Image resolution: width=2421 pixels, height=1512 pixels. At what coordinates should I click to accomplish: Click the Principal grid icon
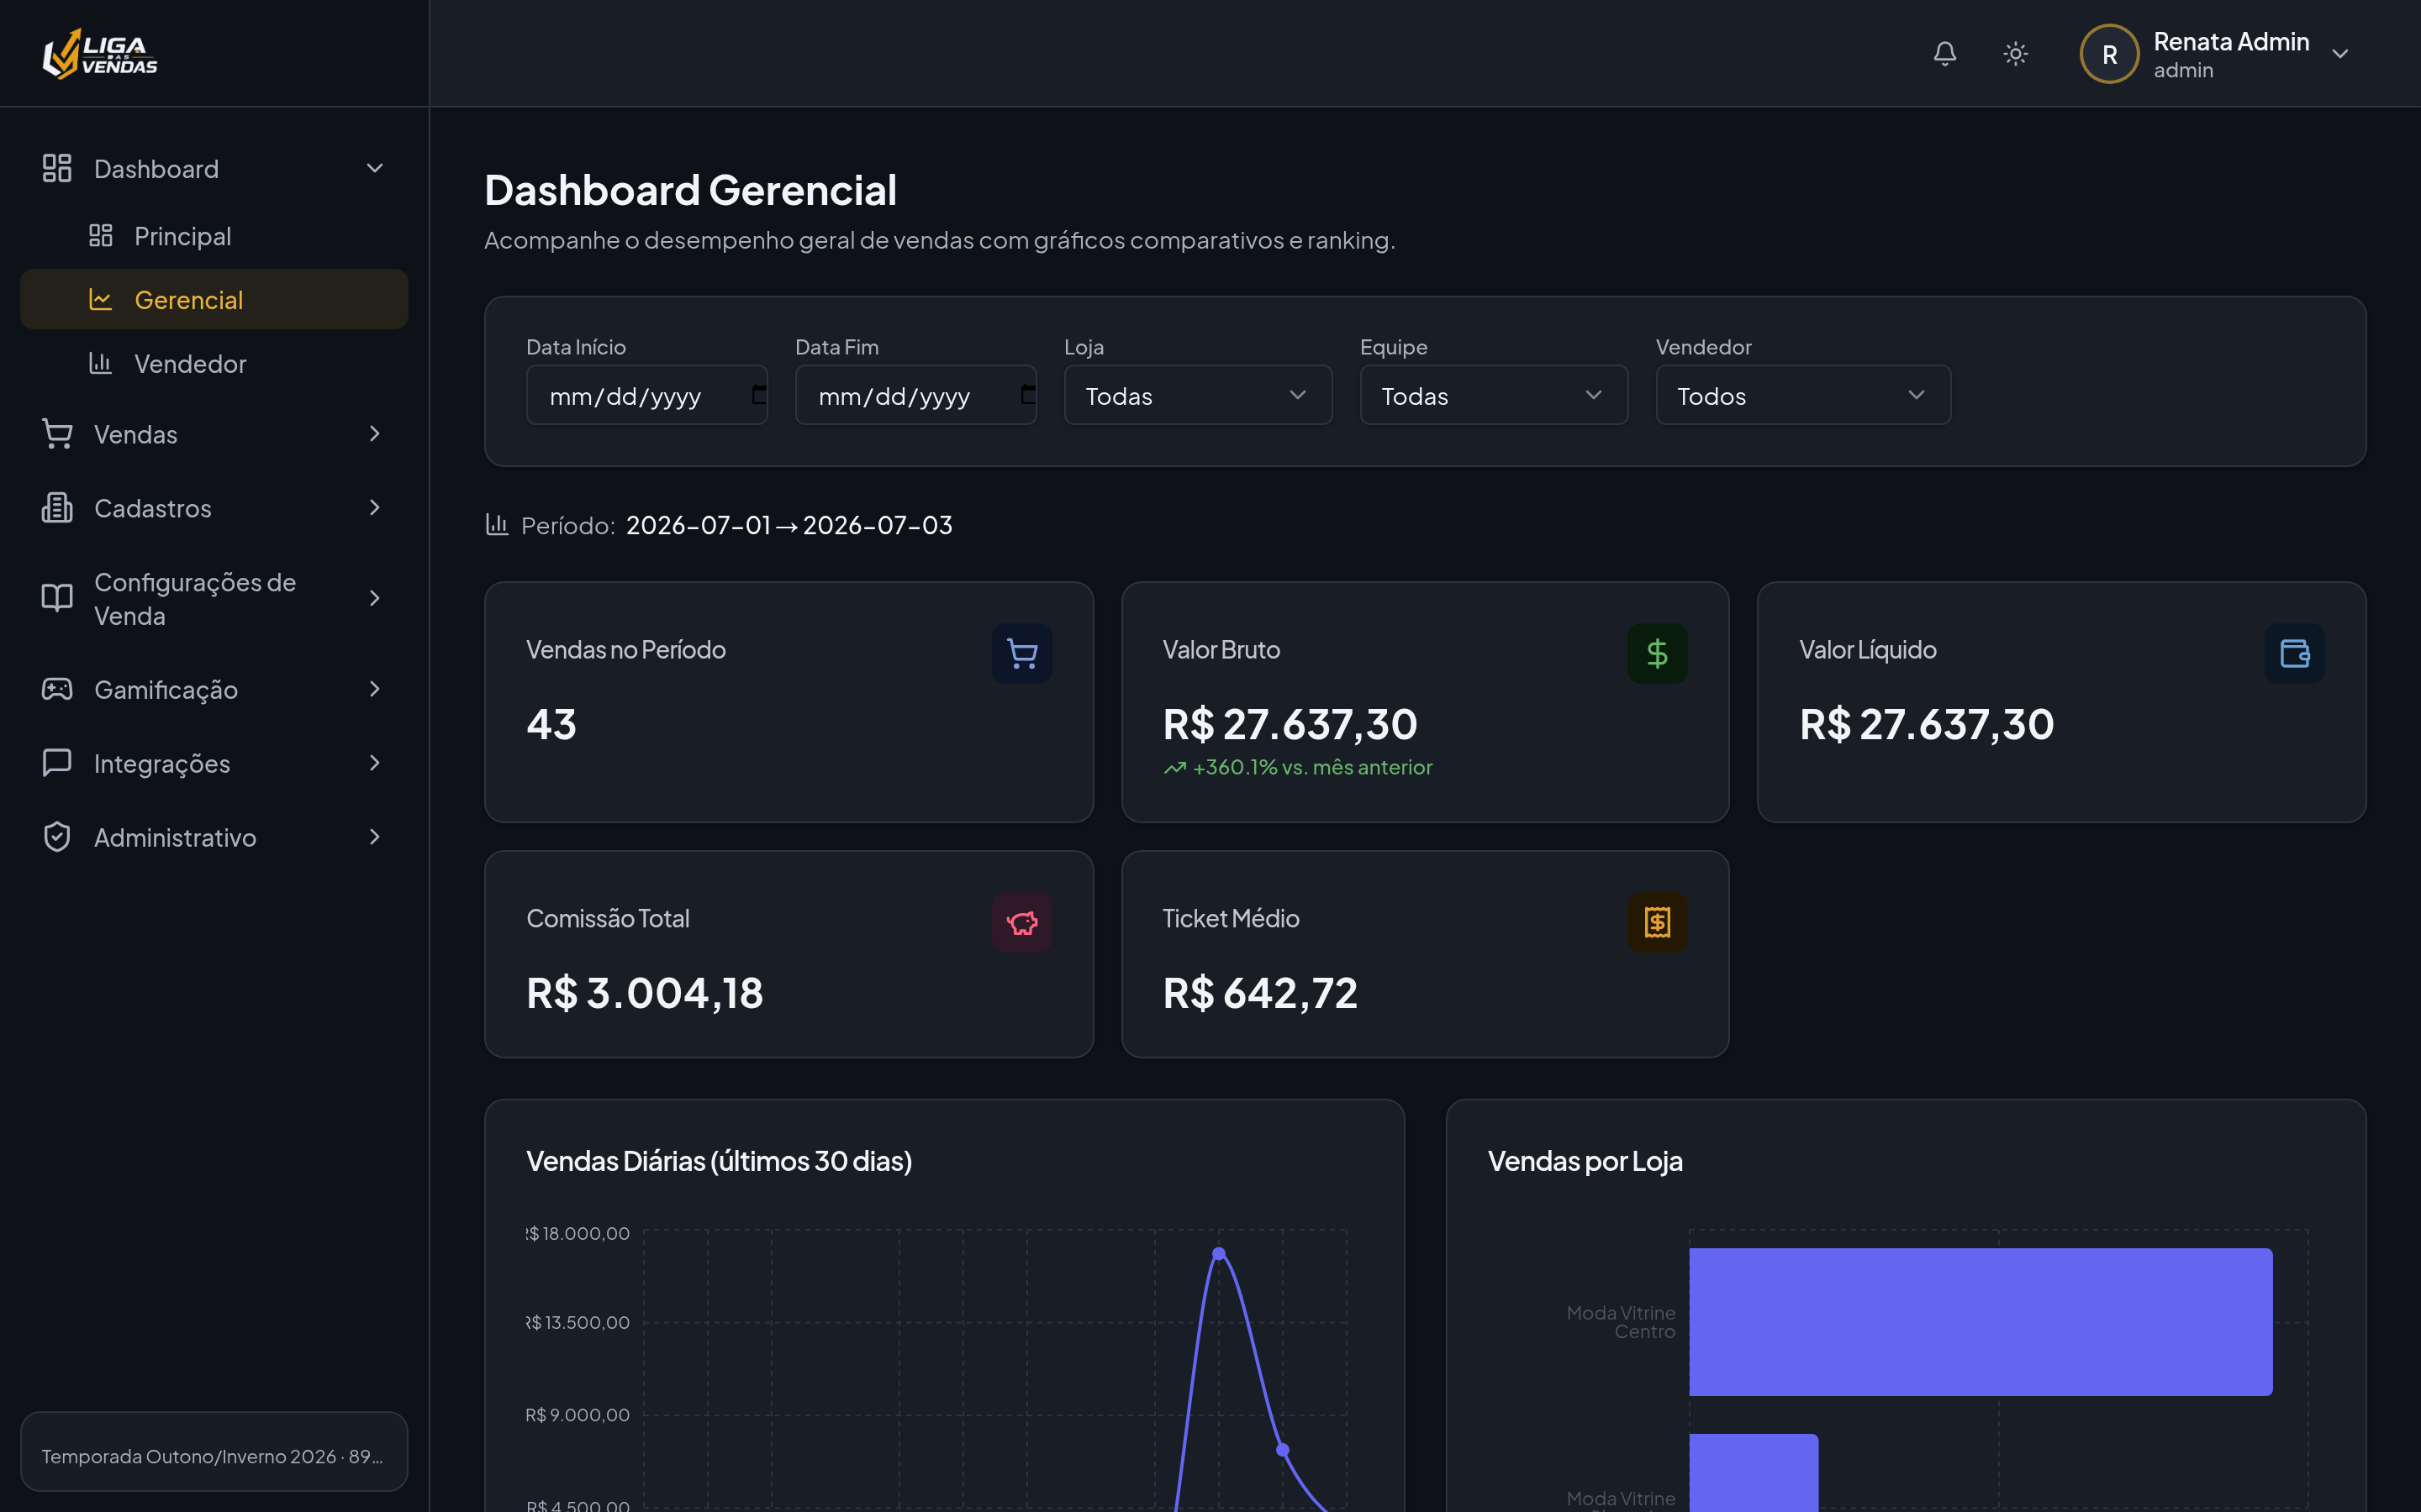[x=100, y=236]
